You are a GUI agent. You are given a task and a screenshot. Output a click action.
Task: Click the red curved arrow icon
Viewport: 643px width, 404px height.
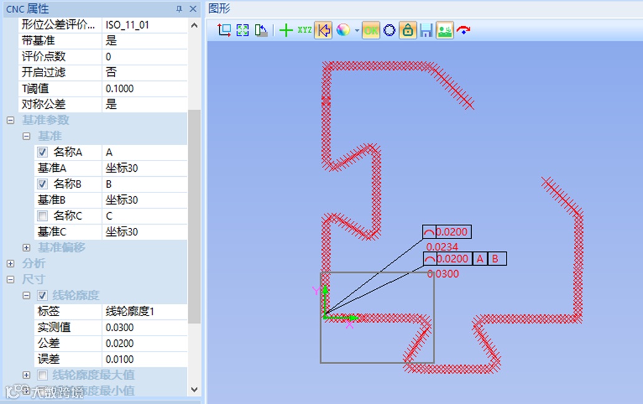click(464, 30)
